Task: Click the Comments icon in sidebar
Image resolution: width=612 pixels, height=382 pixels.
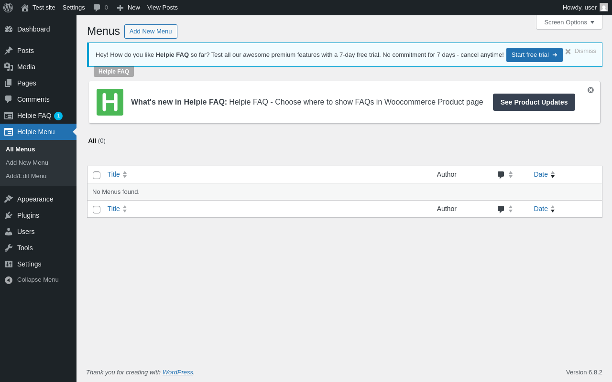Action: click(x=9, y=99)
